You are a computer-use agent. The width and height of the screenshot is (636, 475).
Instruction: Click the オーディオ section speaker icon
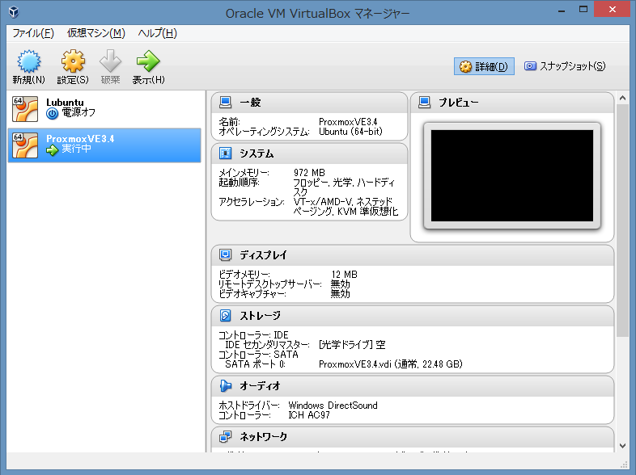tap(226, 386)
